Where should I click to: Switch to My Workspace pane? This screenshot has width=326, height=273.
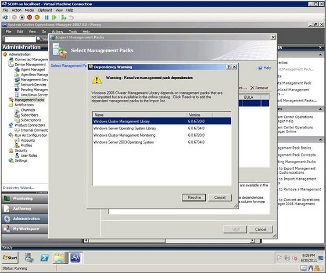tap(25, 229)
